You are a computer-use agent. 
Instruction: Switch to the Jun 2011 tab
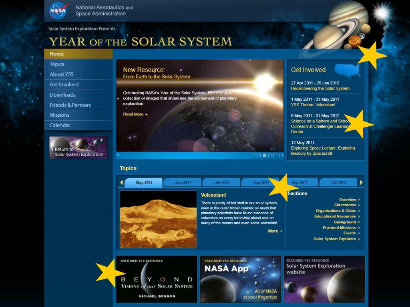click(183, 182)
